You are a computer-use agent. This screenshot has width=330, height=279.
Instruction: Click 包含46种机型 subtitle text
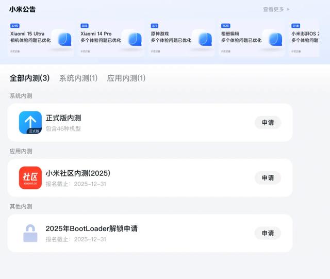63,128
